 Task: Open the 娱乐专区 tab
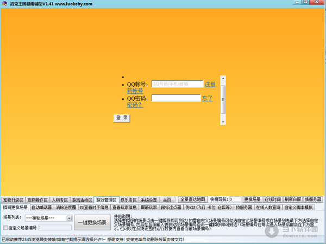click(129, 200)
